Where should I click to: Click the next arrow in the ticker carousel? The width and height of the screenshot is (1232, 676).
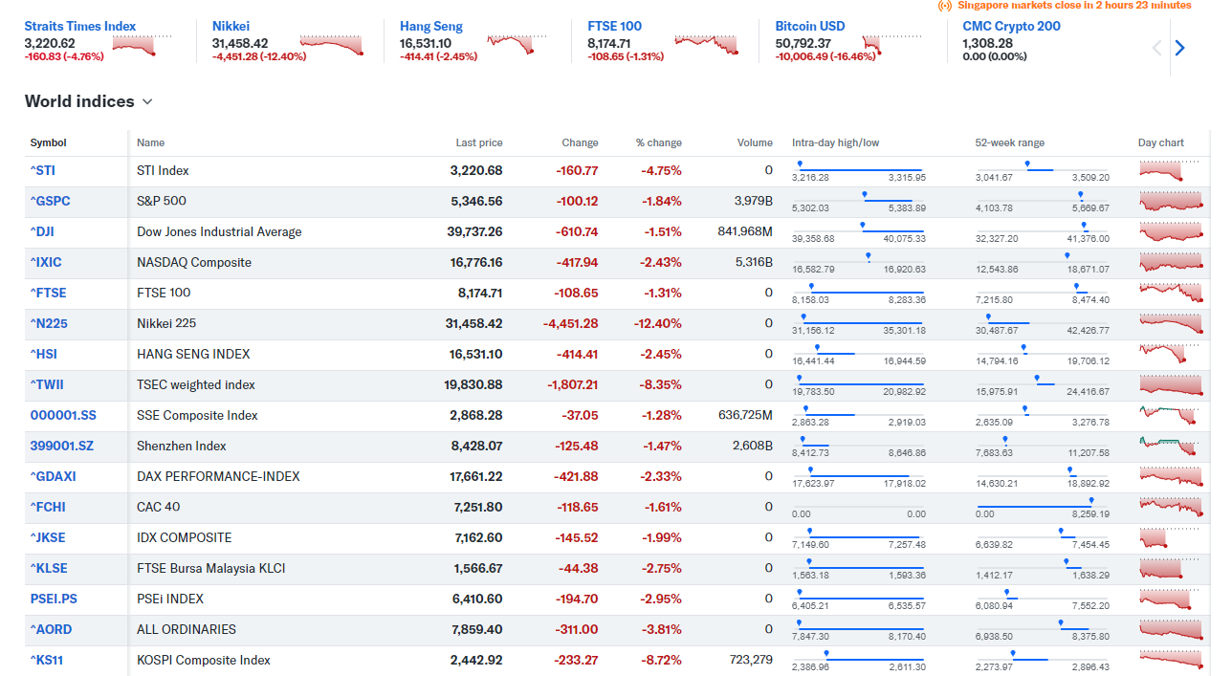coord(1179,48)
